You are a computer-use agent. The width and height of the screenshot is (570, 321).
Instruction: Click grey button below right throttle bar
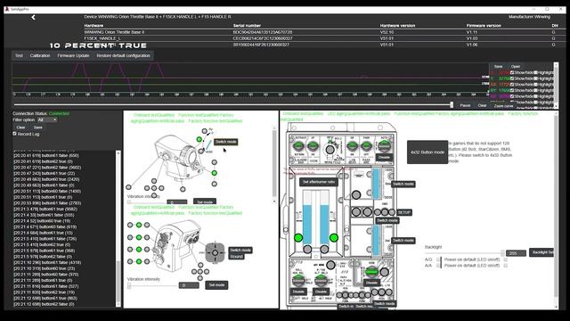click(x=324, y=250)
